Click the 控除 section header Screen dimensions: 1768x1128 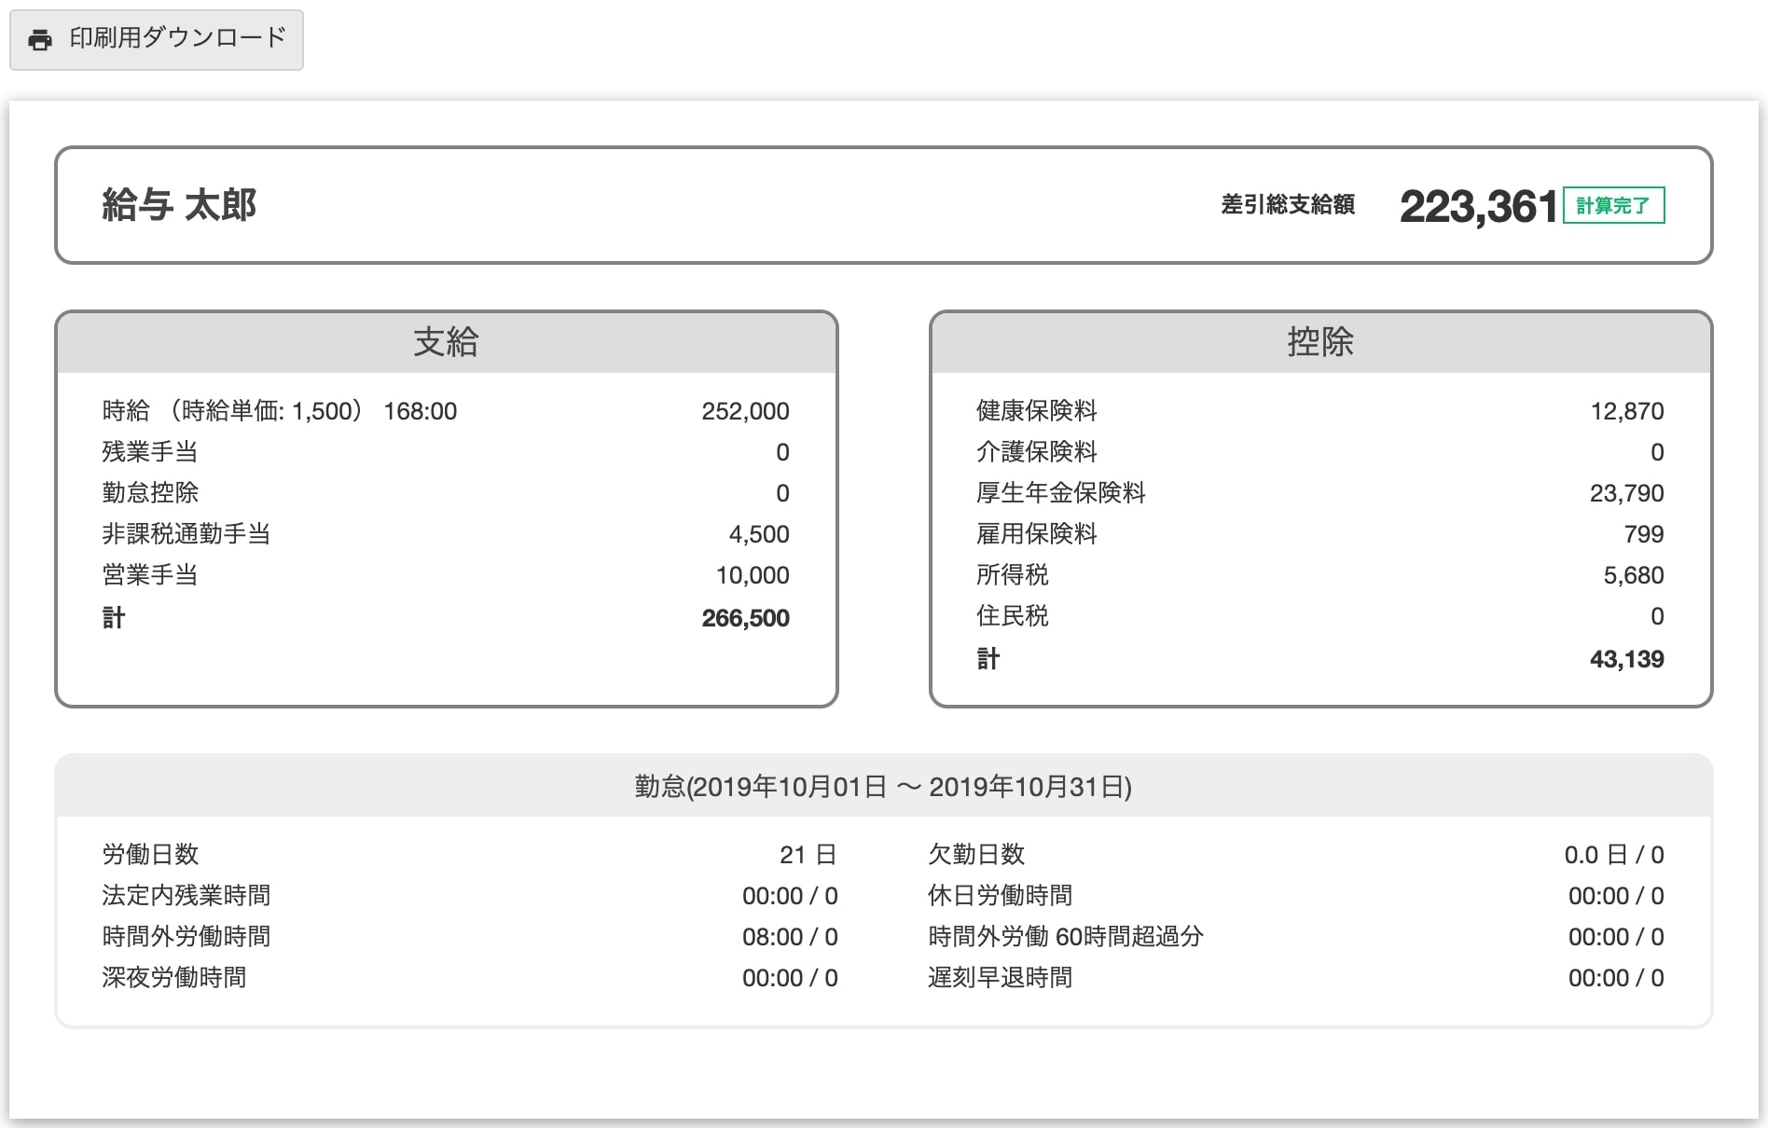1320,342
